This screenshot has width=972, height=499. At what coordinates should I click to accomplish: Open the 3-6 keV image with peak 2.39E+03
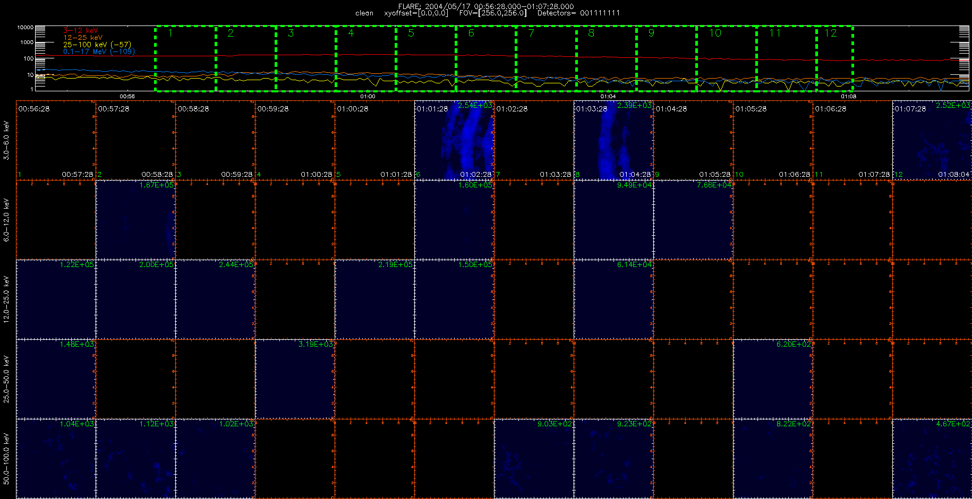coord(613,140)
